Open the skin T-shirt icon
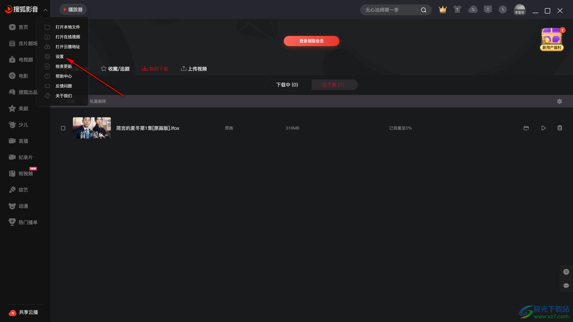573x322 pixels. 457,9
